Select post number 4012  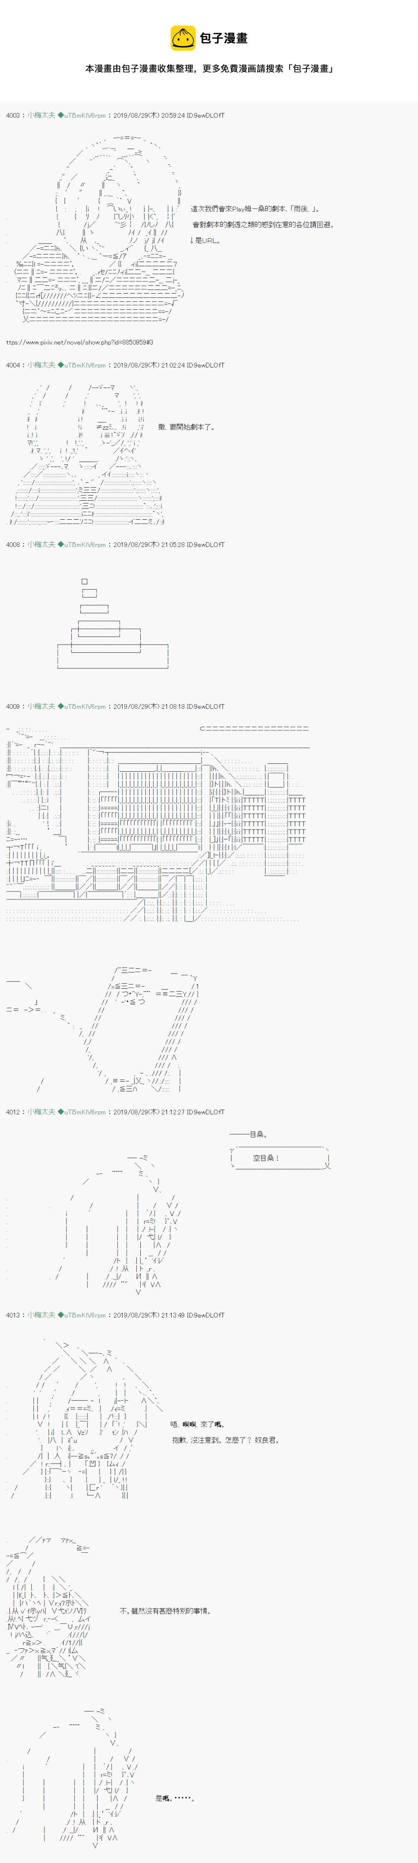click(12, 1111)
